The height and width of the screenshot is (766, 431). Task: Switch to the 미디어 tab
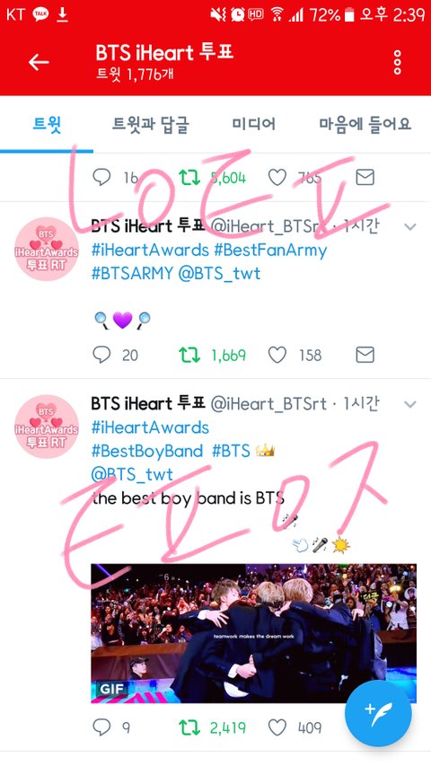pos(253,124)
